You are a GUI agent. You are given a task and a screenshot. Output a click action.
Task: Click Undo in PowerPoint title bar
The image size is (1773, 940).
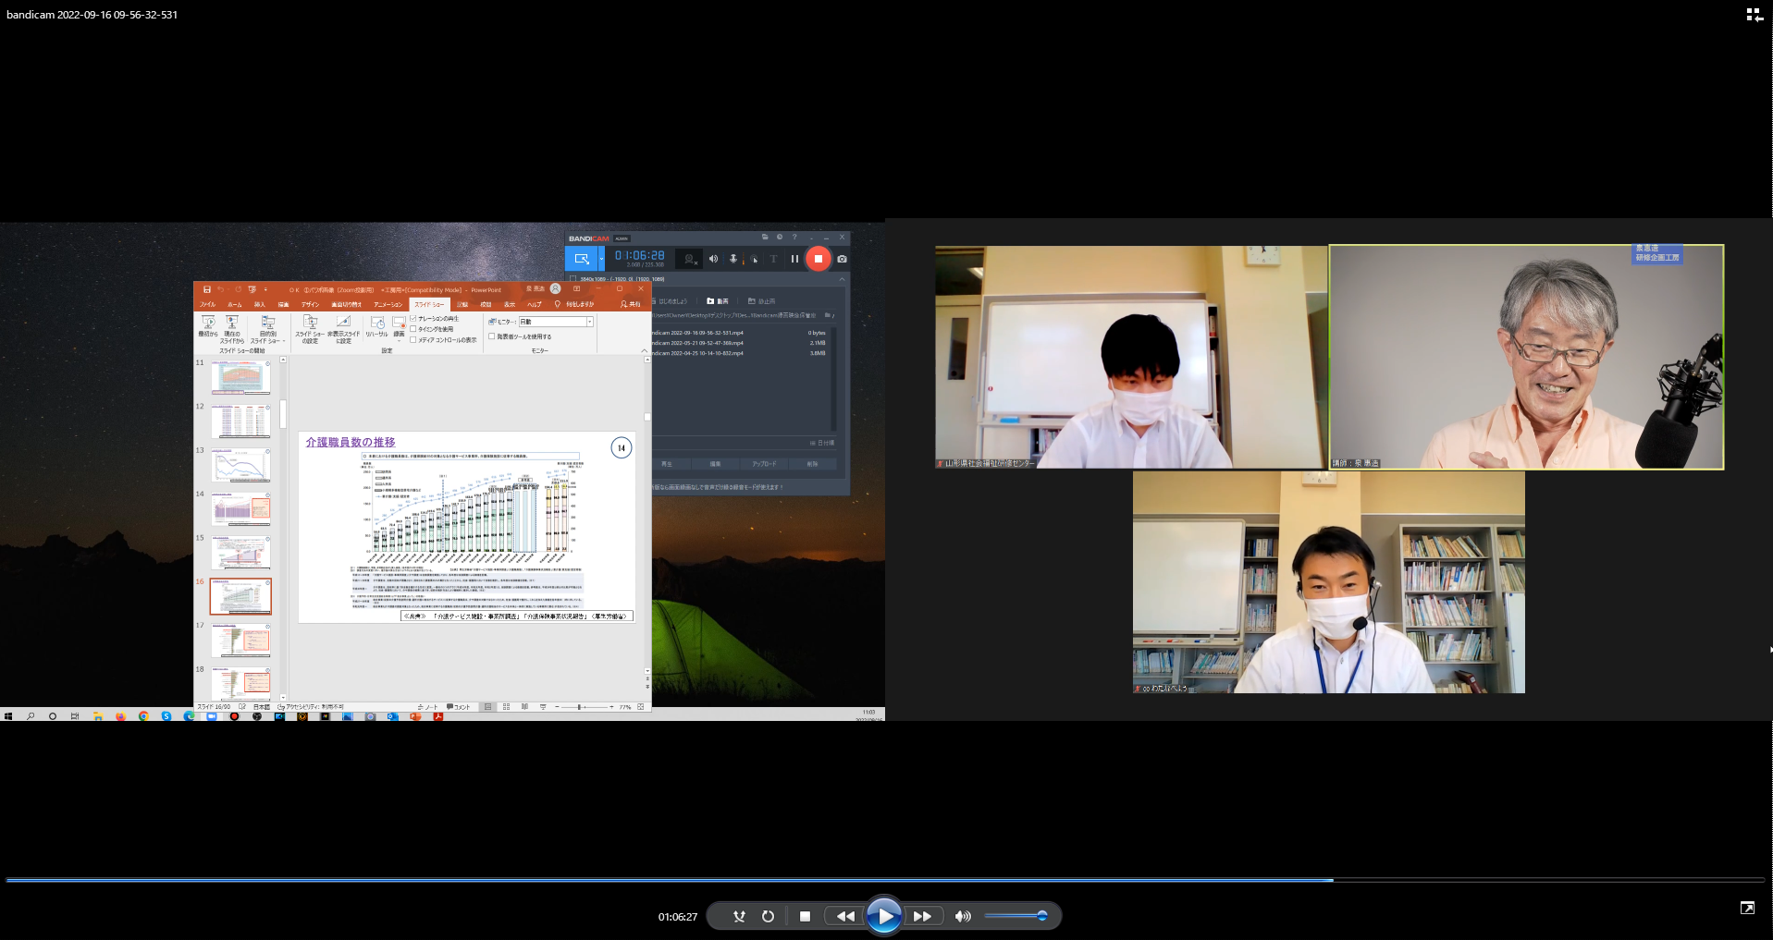click(x=221, y=289)
